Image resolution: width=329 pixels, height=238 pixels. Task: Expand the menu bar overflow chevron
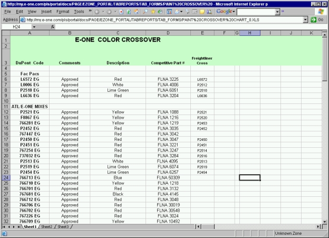[x=90, y=11]
